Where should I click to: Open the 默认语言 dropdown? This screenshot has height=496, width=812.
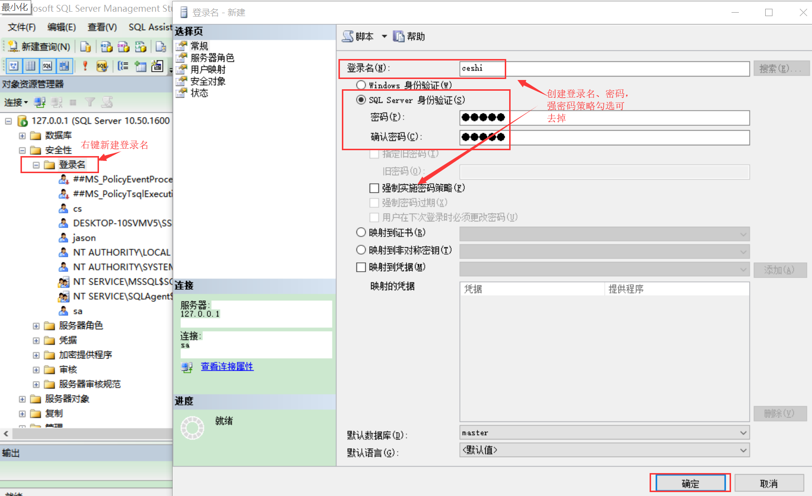[743, 450]
